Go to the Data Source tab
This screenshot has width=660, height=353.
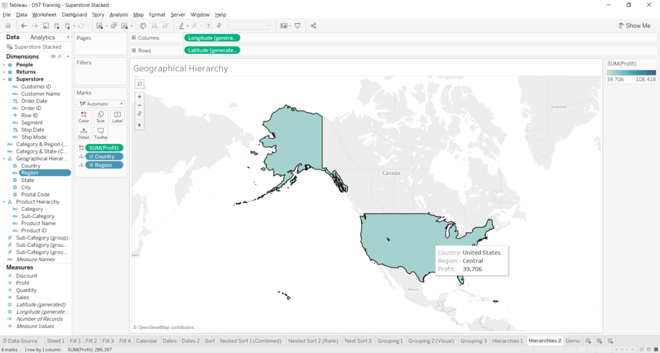[x=20, y=341]
